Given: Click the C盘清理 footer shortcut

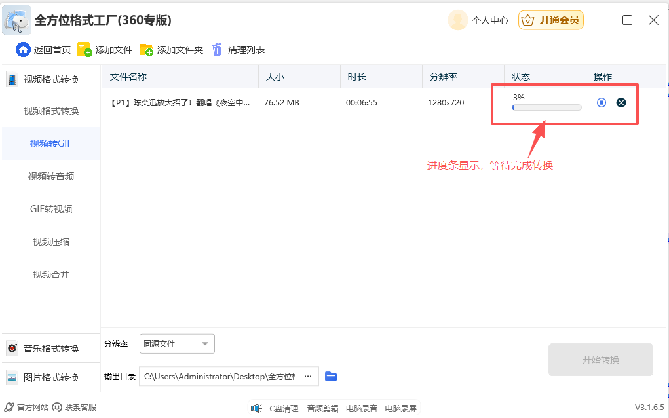Looking at the screenshot, I should point(284,407).
